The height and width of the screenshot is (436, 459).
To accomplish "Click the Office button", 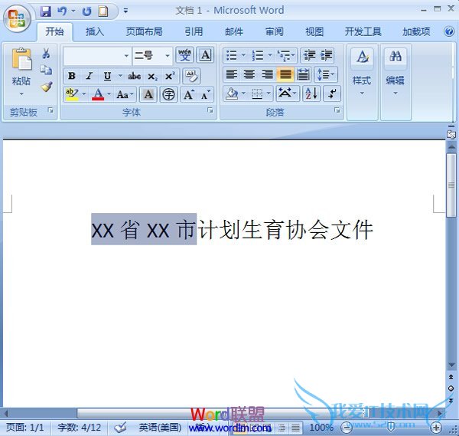I will (17, 18).
